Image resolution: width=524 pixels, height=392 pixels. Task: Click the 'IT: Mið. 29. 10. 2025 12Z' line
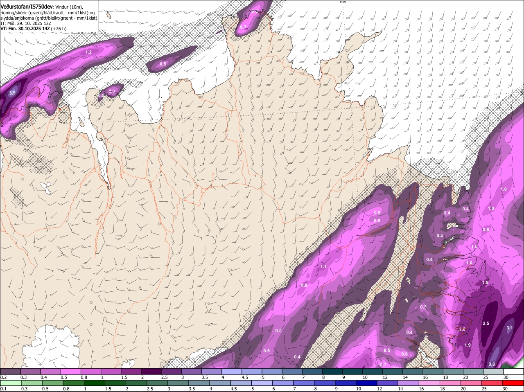pyautogui.click(x=26, y=23)
